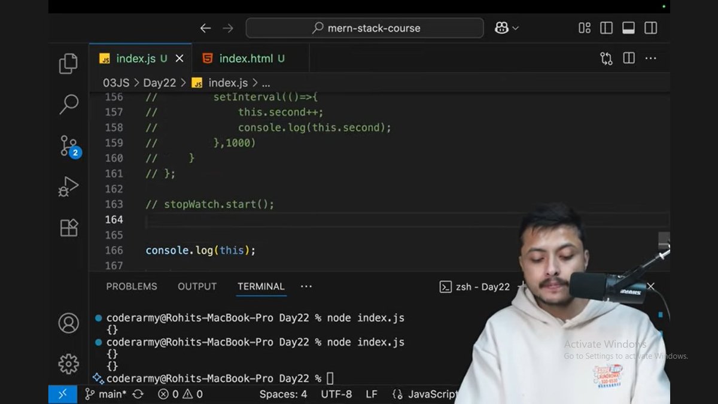Change end of line sequence LF
Viewport: 718px width, 404px height.
pyautogui.click(x=372, y=394)
